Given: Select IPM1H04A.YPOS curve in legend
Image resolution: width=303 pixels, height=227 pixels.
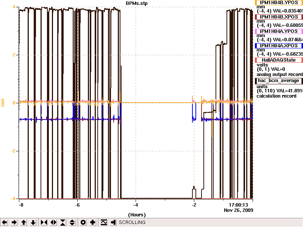Looking at the screenshot, I should (279, 31).
